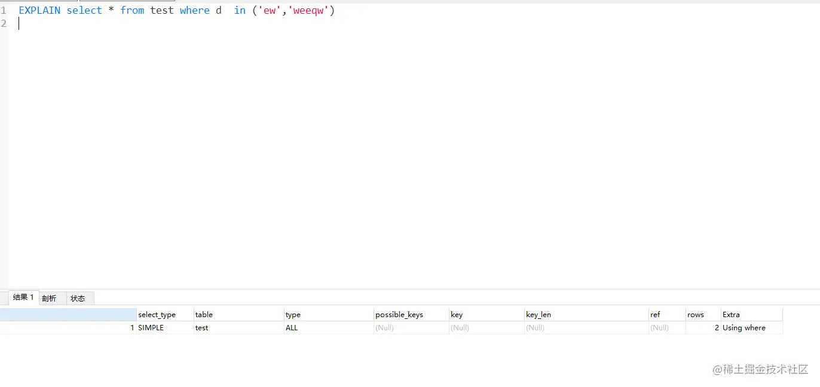820x387 pixels.
Task: Select the type column header
Action: coord(329,315)
